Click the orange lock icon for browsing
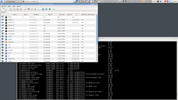Screen dimensions: 178x100 (6, 42)
